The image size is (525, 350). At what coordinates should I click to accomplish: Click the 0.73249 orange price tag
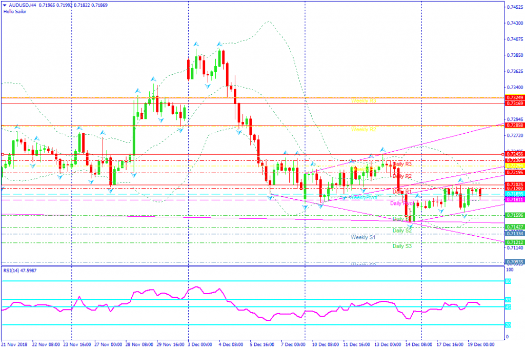(x=515, y=98)
